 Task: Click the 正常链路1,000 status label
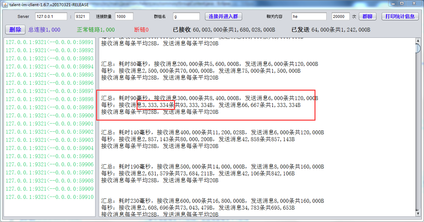tap(96, 30)
